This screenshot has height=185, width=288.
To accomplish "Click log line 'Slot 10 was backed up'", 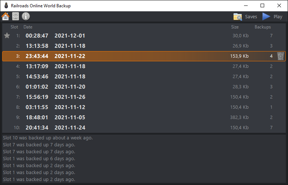I will point(48,138).
